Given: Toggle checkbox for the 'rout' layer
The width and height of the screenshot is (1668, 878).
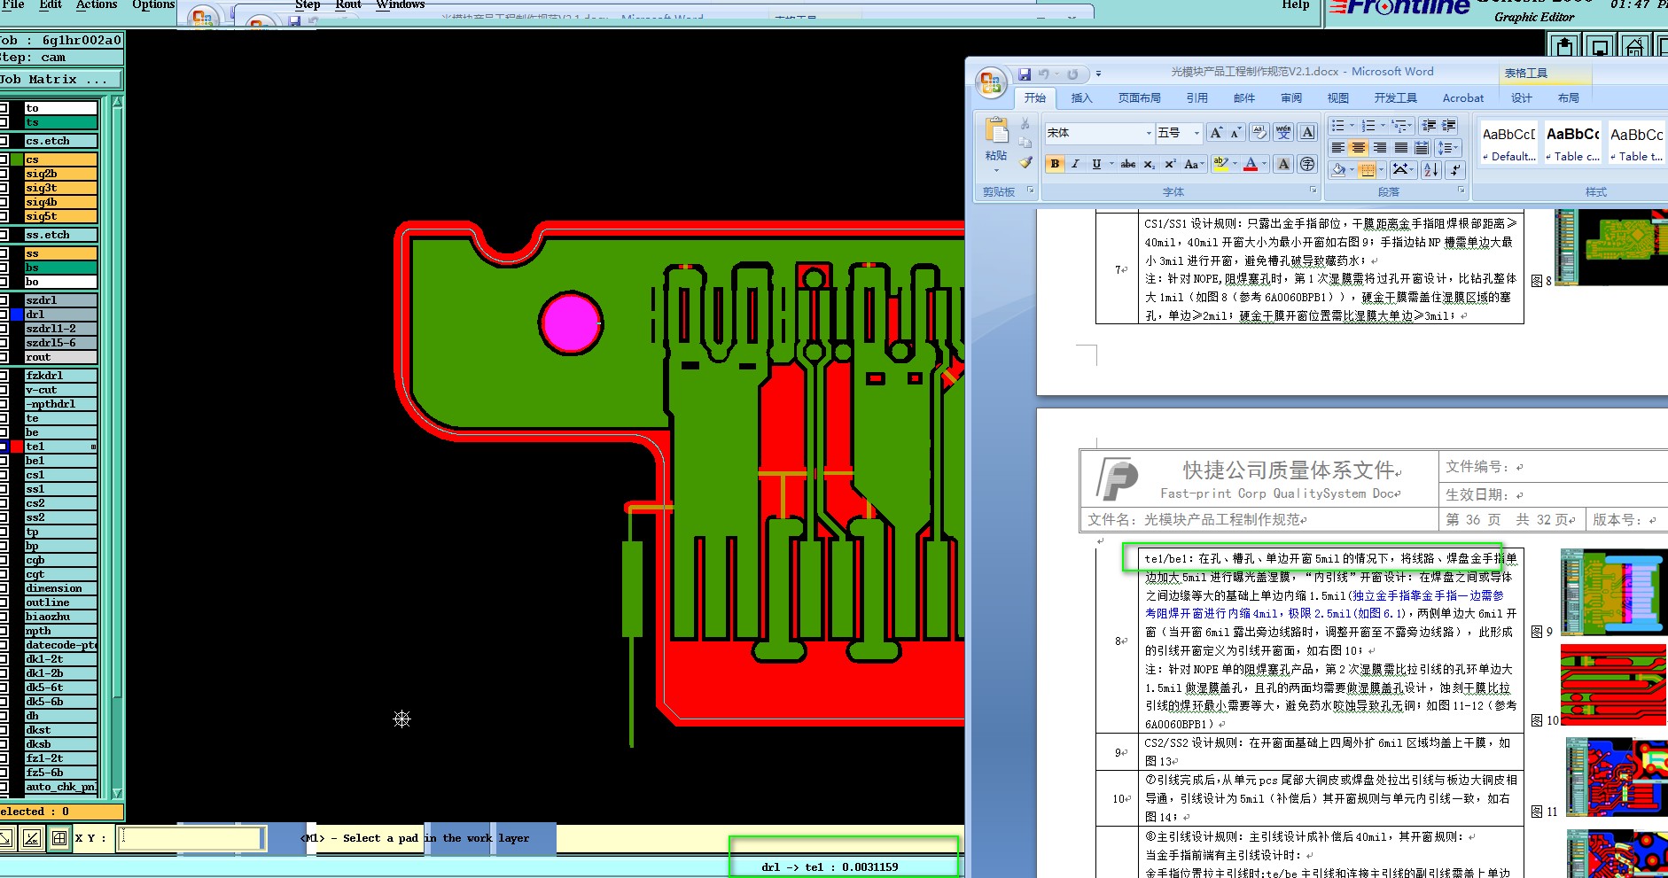Looking at the screenshot, I should [x=4, y=357].
